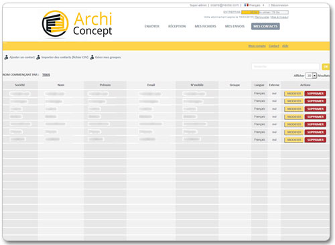Image resolution: width=335 pixels, height=245 pixels.
Task: Click the add contact person icon
Action: click(x=6, y=58)
